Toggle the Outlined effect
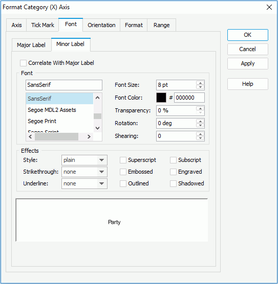This screenshot has width=278, height=284. pos(123,183)
